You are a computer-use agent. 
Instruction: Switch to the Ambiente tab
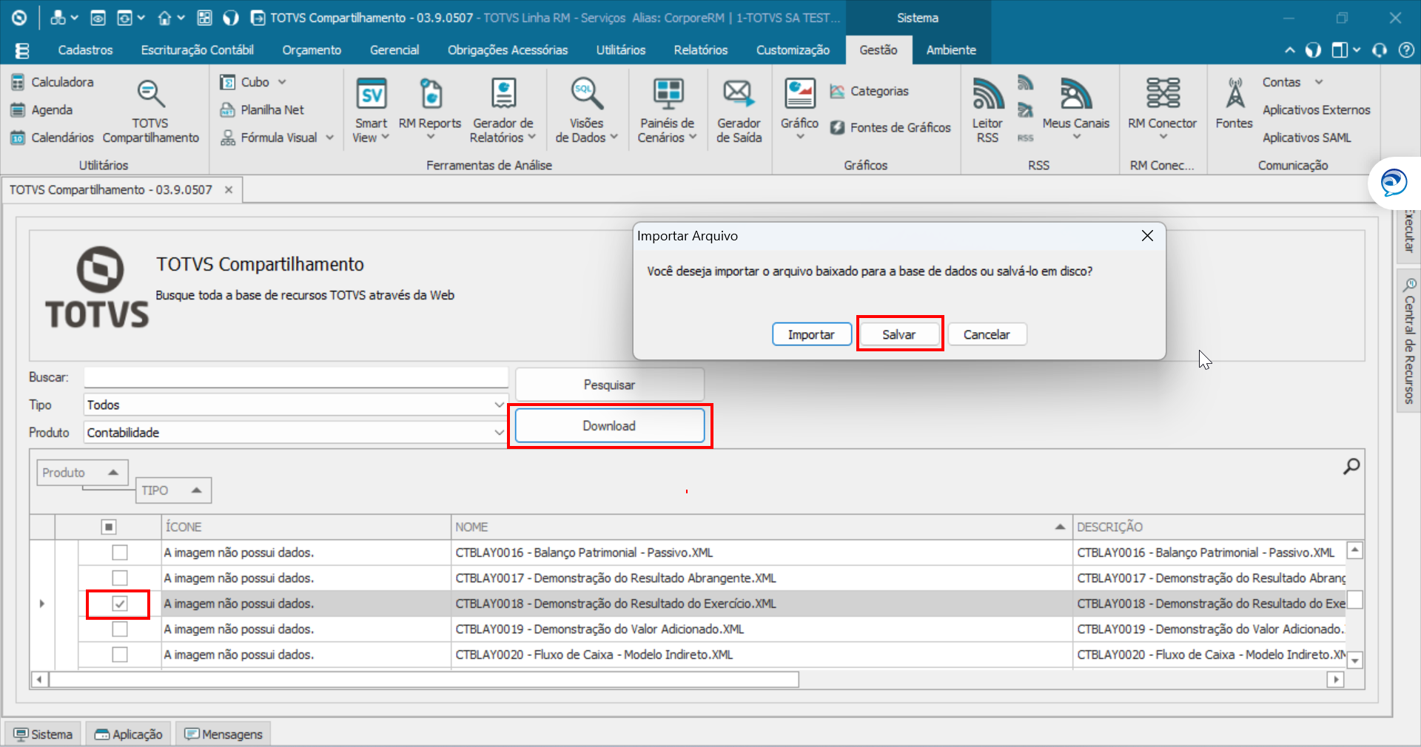951,50
